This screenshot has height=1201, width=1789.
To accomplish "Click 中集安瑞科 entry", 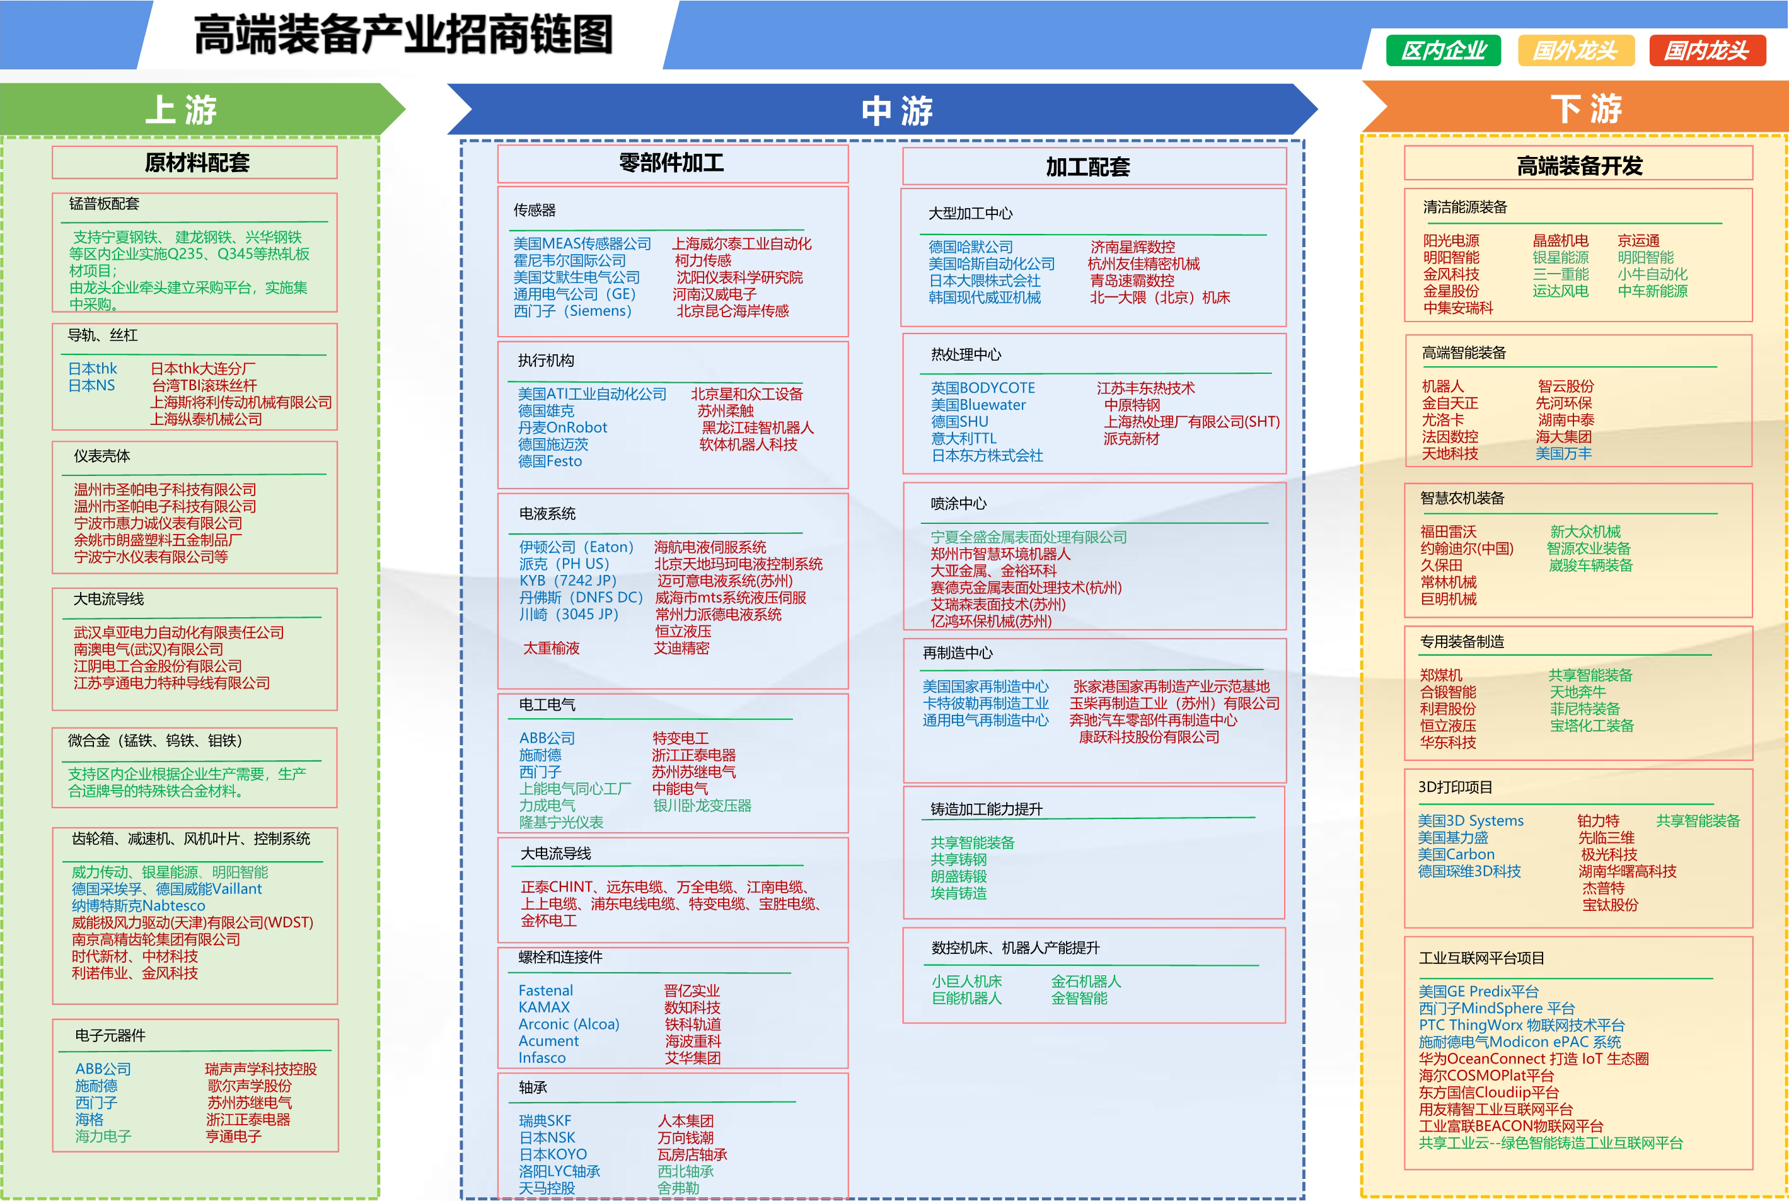I will (x=1457, y=308).
